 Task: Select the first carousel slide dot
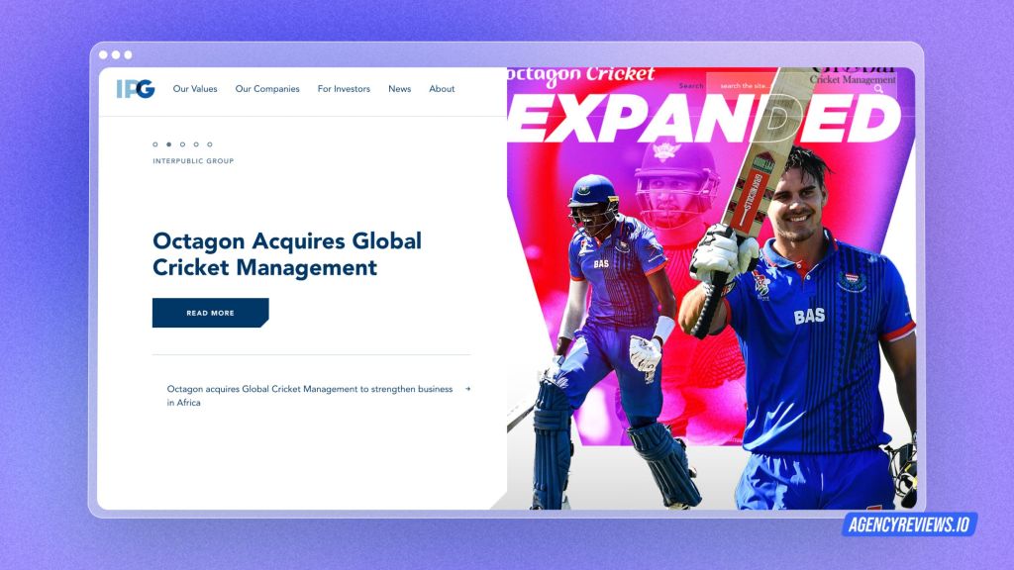coord(155,144)
